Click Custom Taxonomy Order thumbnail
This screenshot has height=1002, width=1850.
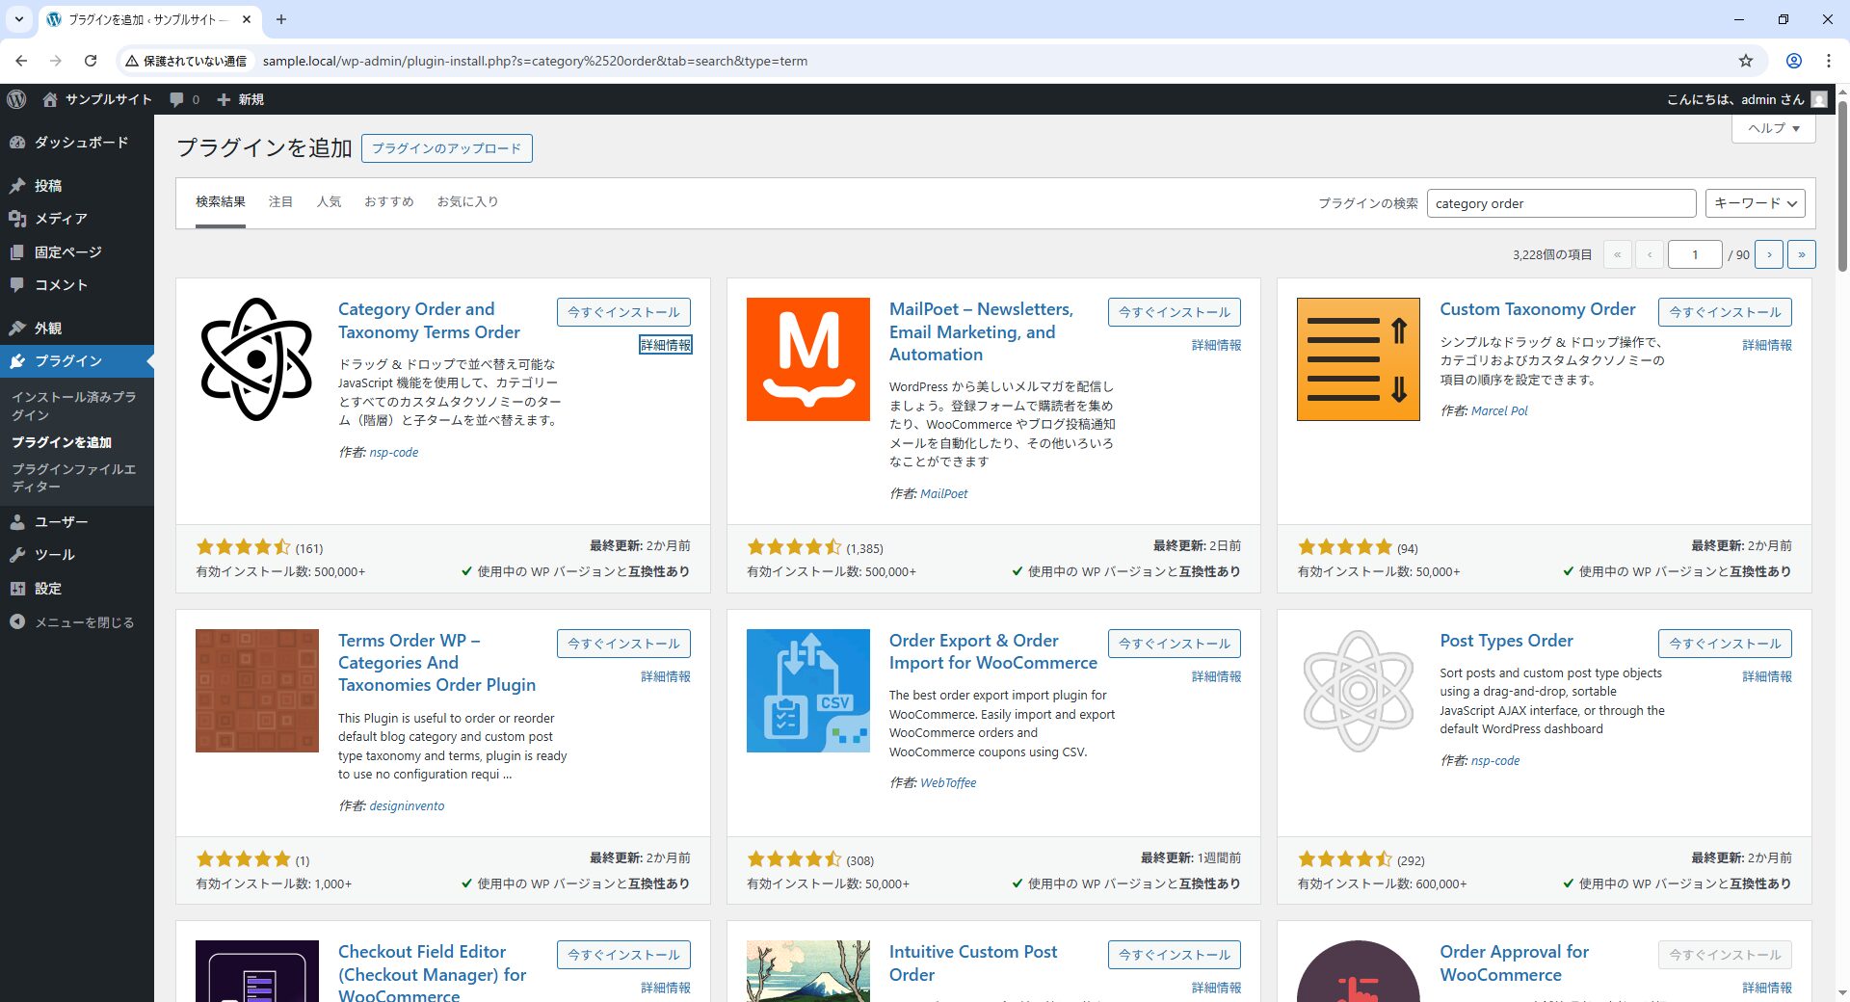tap(1358, 359)
